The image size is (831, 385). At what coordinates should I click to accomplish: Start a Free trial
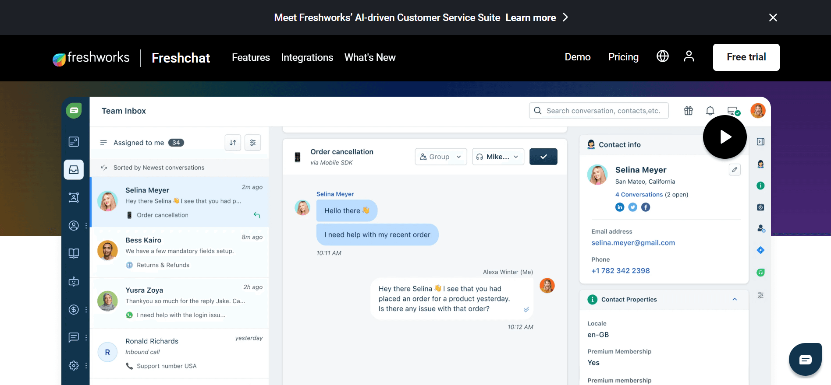pyautogui.click(x=746, y=57)
